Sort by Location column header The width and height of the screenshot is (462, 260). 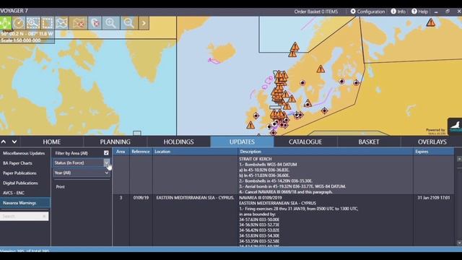pos(195,152)
